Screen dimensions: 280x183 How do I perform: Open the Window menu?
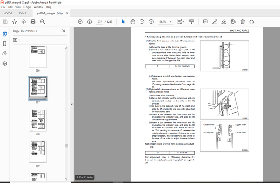(x=38, y=7)
